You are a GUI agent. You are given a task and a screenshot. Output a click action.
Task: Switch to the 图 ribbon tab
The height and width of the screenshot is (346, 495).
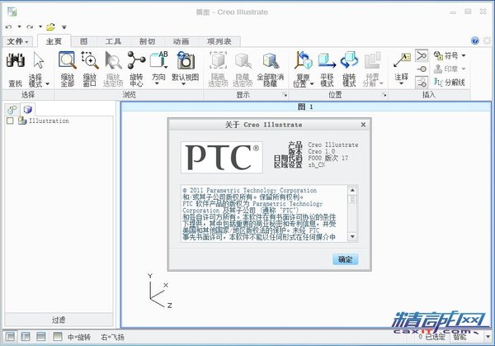click(83, 41)
